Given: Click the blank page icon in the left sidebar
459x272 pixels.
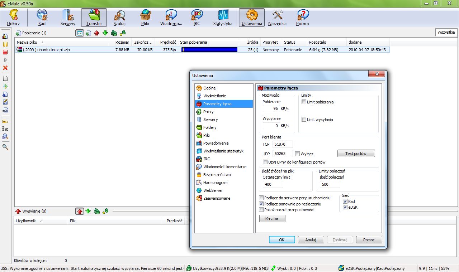Looking at the screenshot, I should [x=5, y=78].
